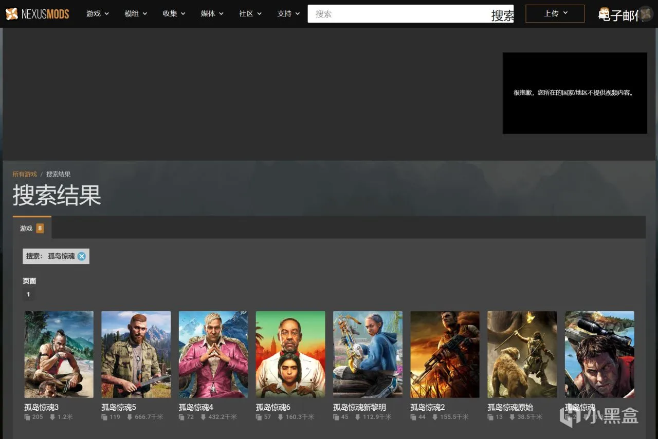
Task: Click the 孤岛惊魂原始 title link
Action: tap(510, 407)
